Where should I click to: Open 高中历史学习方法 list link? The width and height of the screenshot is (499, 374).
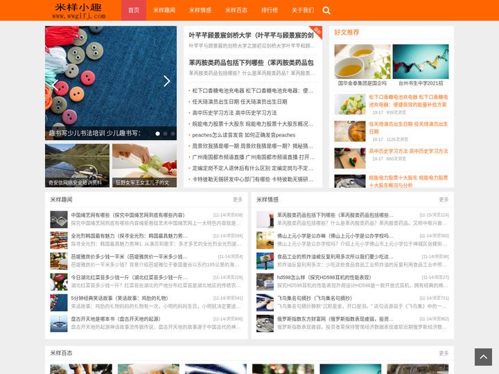(234, 113)
